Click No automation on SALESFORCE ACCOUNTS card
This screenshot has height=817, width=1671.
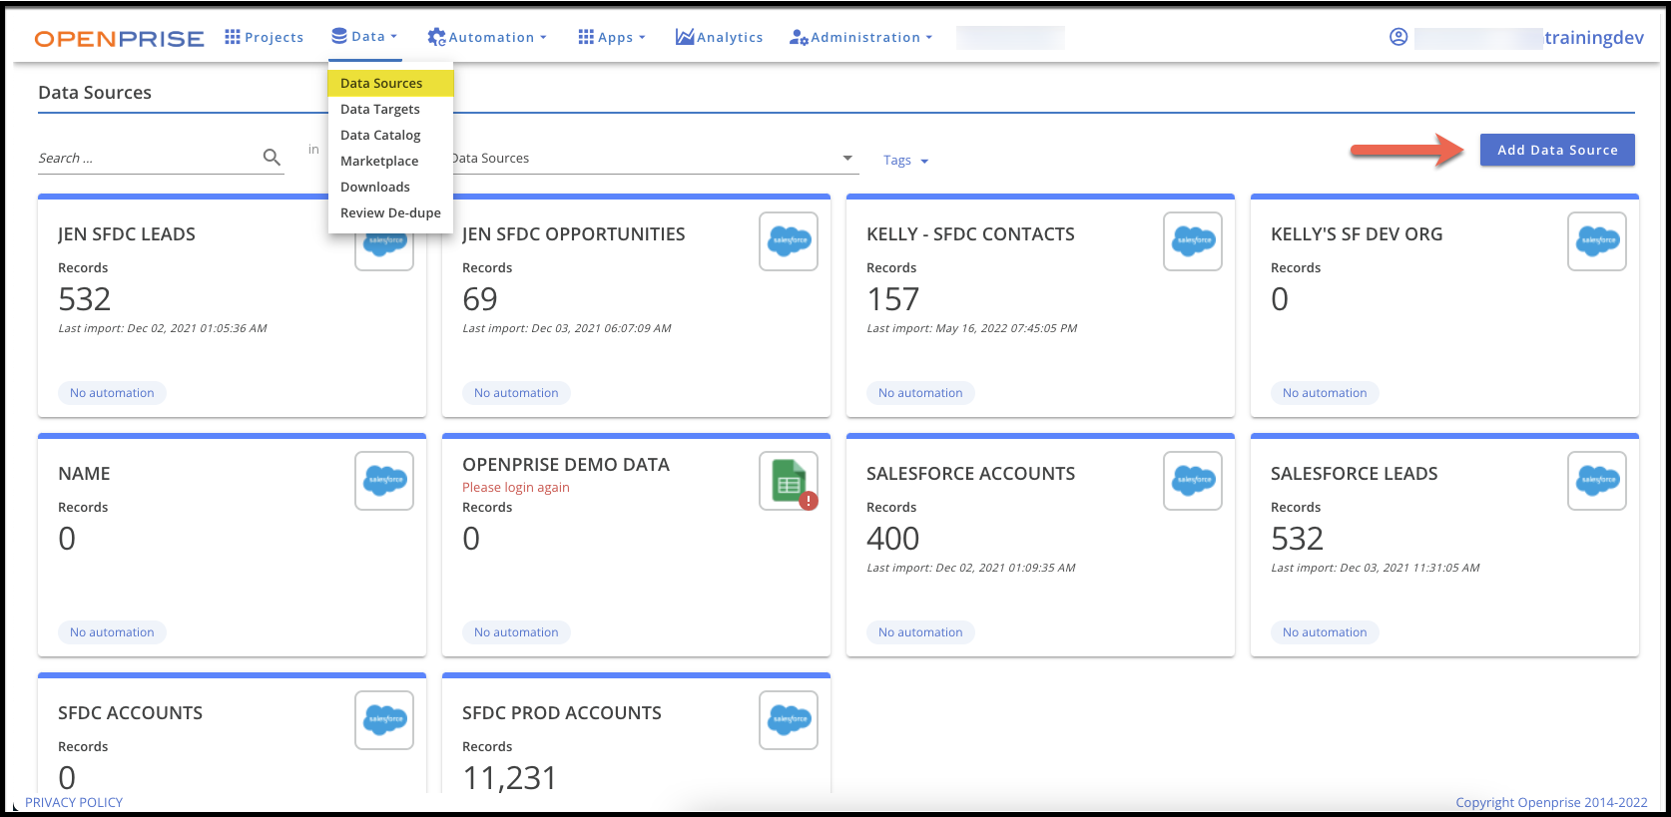(x=920, y=632)
